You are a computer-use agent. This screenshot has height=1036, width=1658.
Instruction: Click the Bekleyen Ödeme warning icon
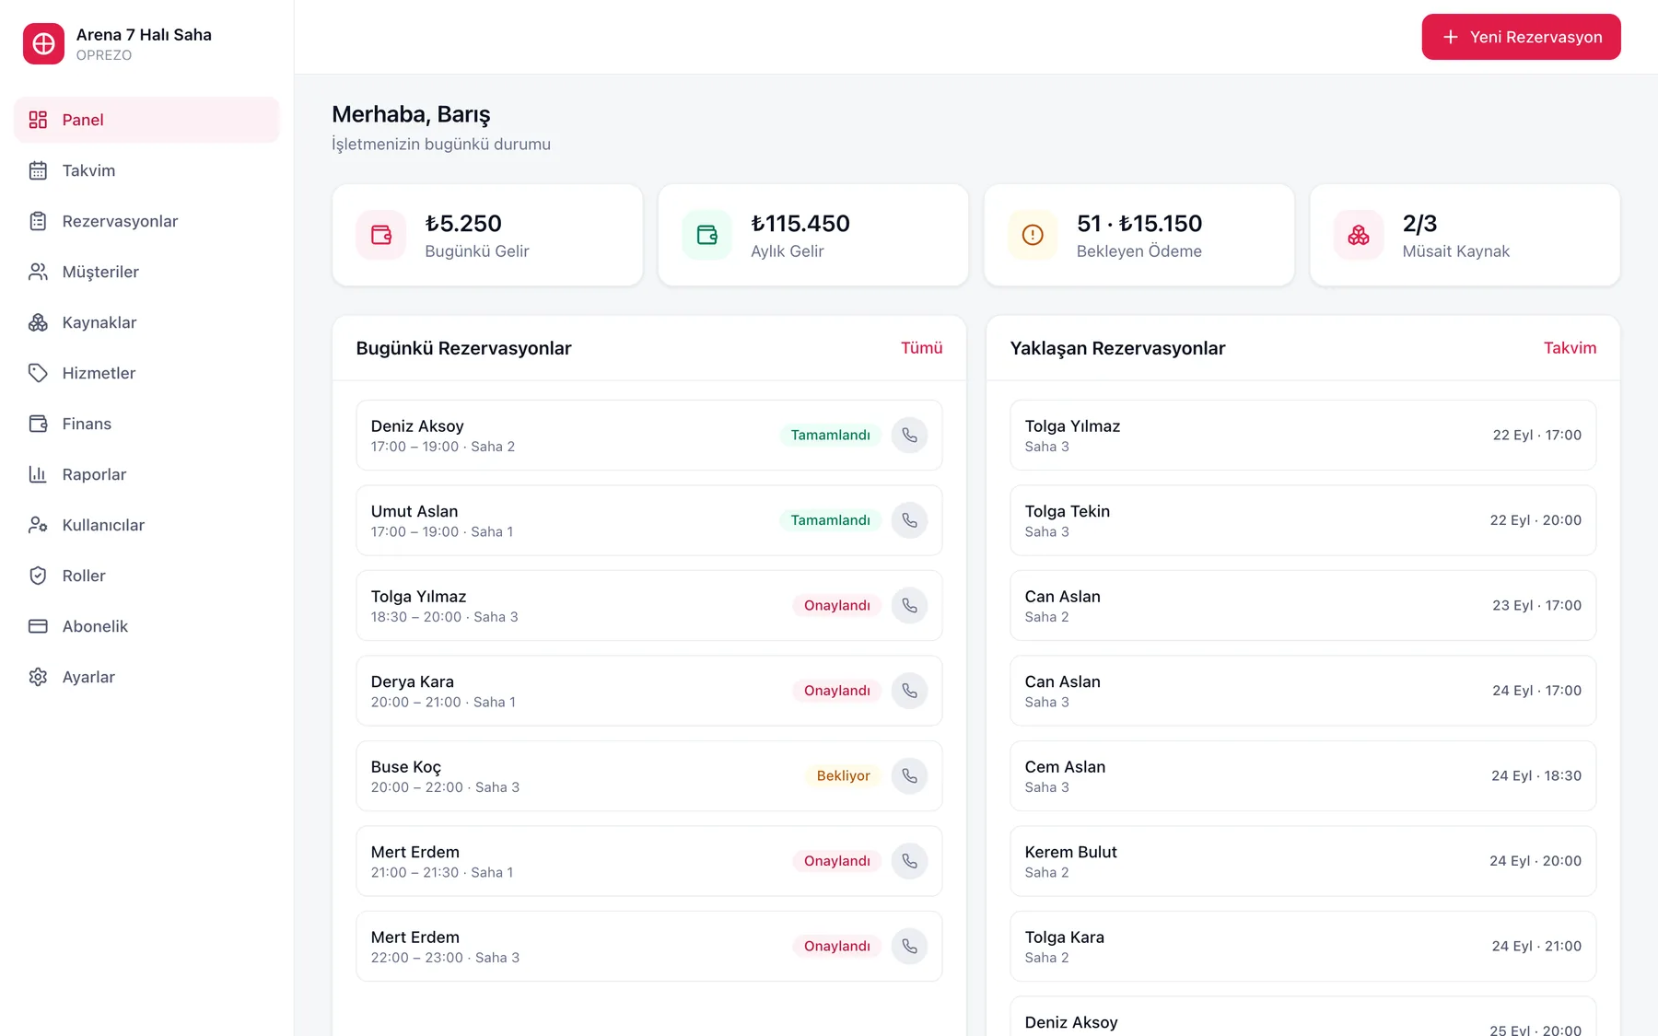(1033, 235)
